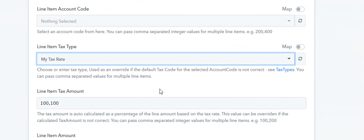
Task: Click the 'Map' label next to Tax Type
Action: 287,47
